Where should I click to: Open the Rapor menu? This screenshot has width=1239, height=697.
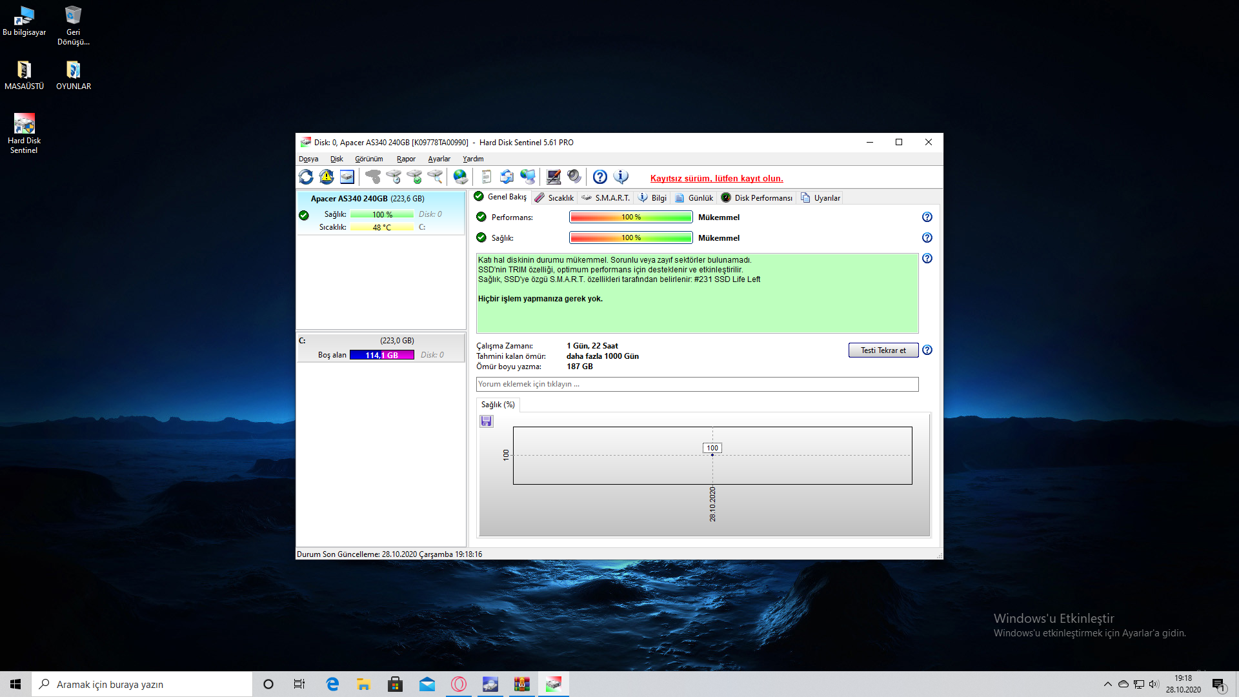click(x=406, y=159)
